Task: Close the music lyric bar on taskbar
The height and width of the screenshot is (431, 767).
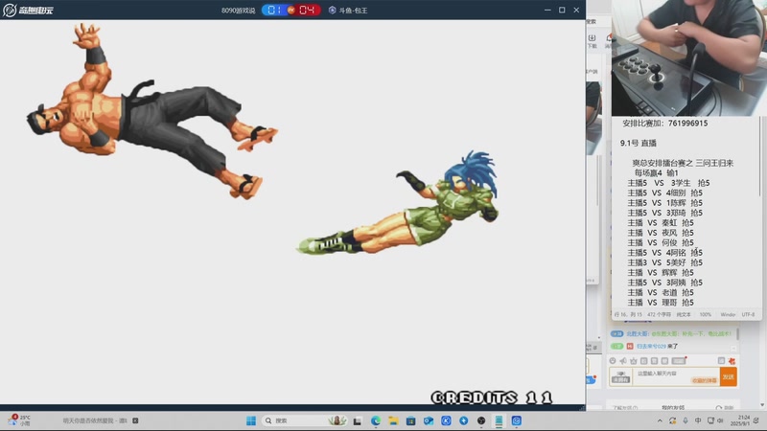Action: click(x=135, y=420)
